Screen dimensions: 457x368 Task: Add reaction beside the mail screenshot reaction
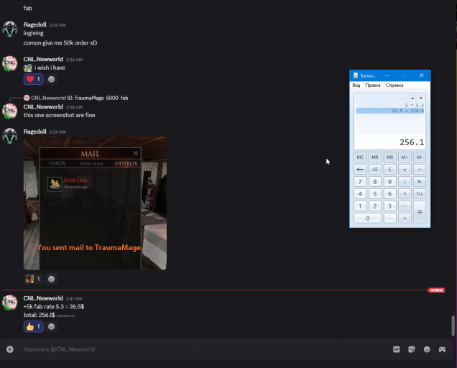pyautogui.click(x=51, y=279)
